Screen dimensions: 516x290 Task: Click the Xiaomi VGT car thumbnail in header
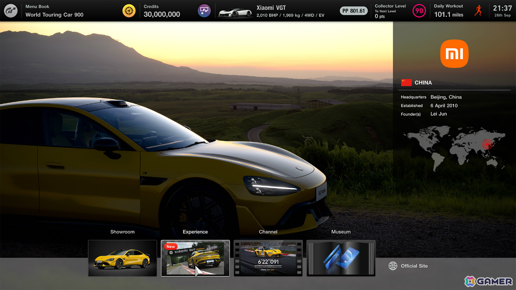(x=234, y=12)
